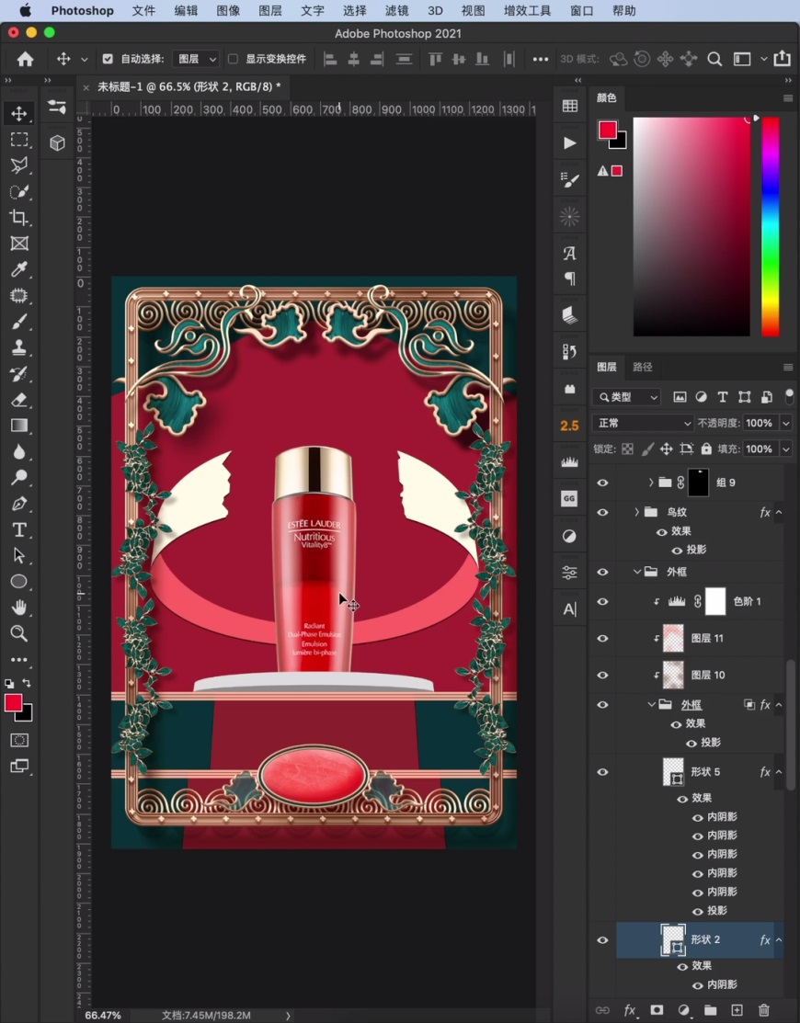Open the 文件 menu
The width and height of the screenshot is (800, 1023).
point(143,10)
